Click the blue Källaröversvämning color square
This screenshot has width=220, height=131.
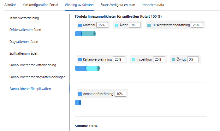(x=80, y=59)
